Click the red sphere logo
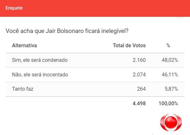The width and height of the screenshot is (190, 135). [x=171, y=123]
